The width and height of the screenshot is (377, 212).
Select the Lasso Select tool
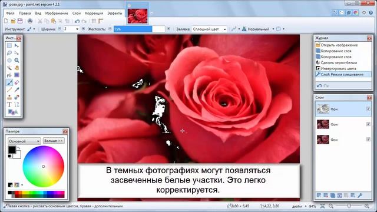pos(9,53)
